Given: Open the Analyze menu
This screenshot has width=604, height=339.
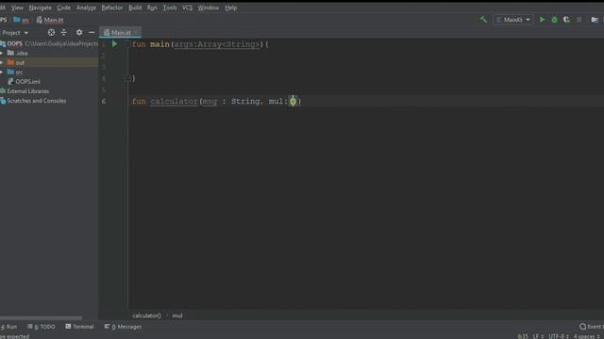Looking at the screenshot, I should tap(86, 8).
